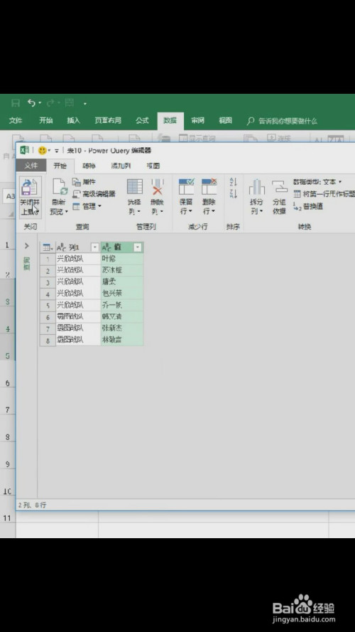Select cell 林敬言 in row 8
The image size is (355, 632).
pos(121,340)
